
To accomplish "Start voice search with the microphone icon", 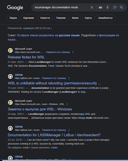I will point(107,7).
